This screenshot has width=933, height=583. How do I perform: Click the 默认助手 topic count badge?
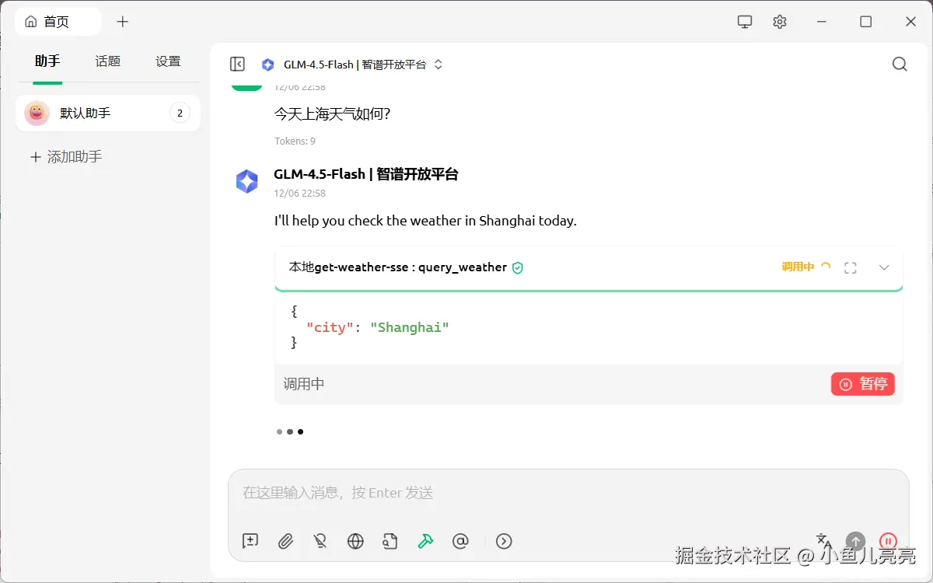[x=180, y=113]
